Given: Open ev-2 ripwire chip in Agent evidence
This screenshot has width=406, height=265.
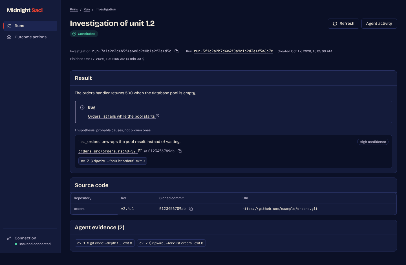Looking at the screenshot, I should pyautogui.click(x=171, y=243).
